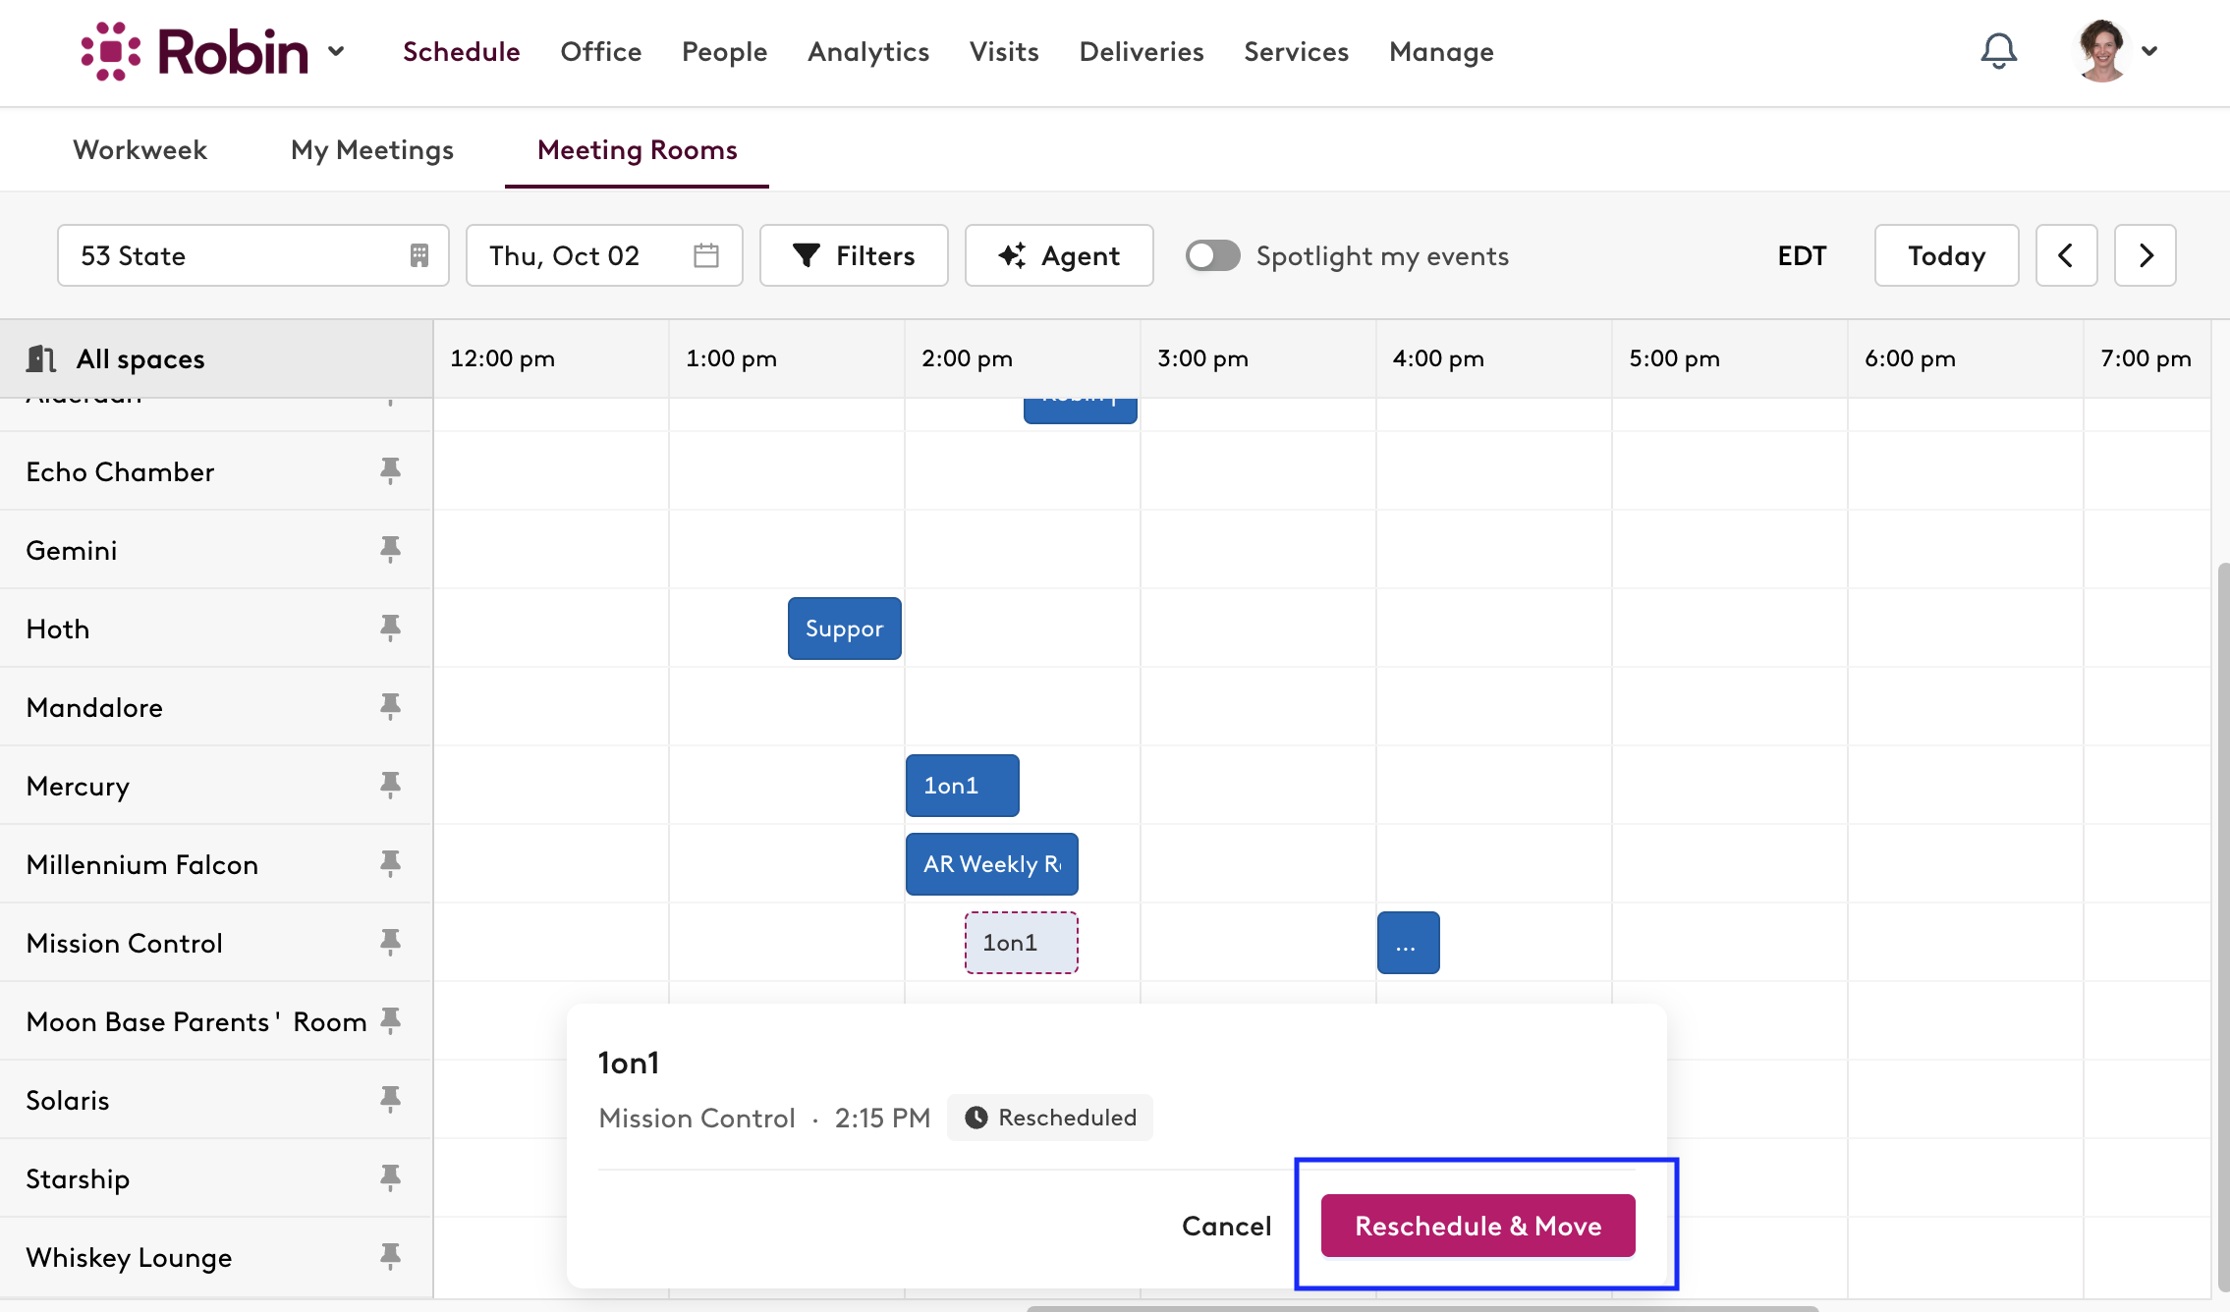
Task: Open notifications via the bell icon
Action: click(1997, 51)
